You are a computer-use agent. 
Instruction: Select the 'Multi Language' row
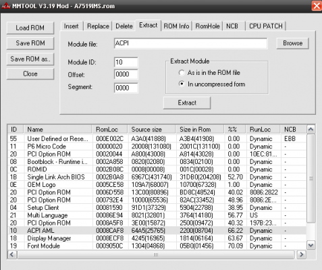click(x=157, y=215)
